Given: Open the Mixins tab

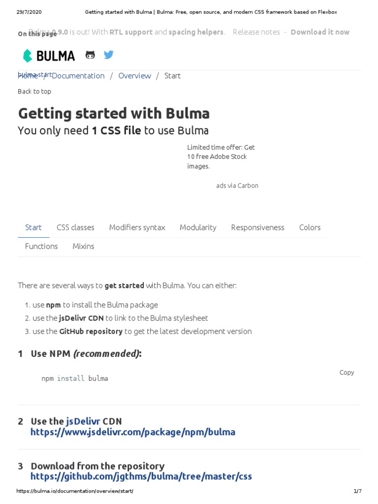Looking at the screenshot, I should 83,246.
